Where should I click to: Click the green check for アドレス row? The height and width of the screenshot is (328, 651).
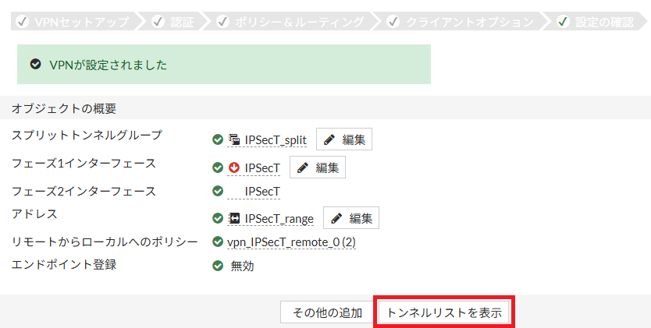tap(218, 218)
